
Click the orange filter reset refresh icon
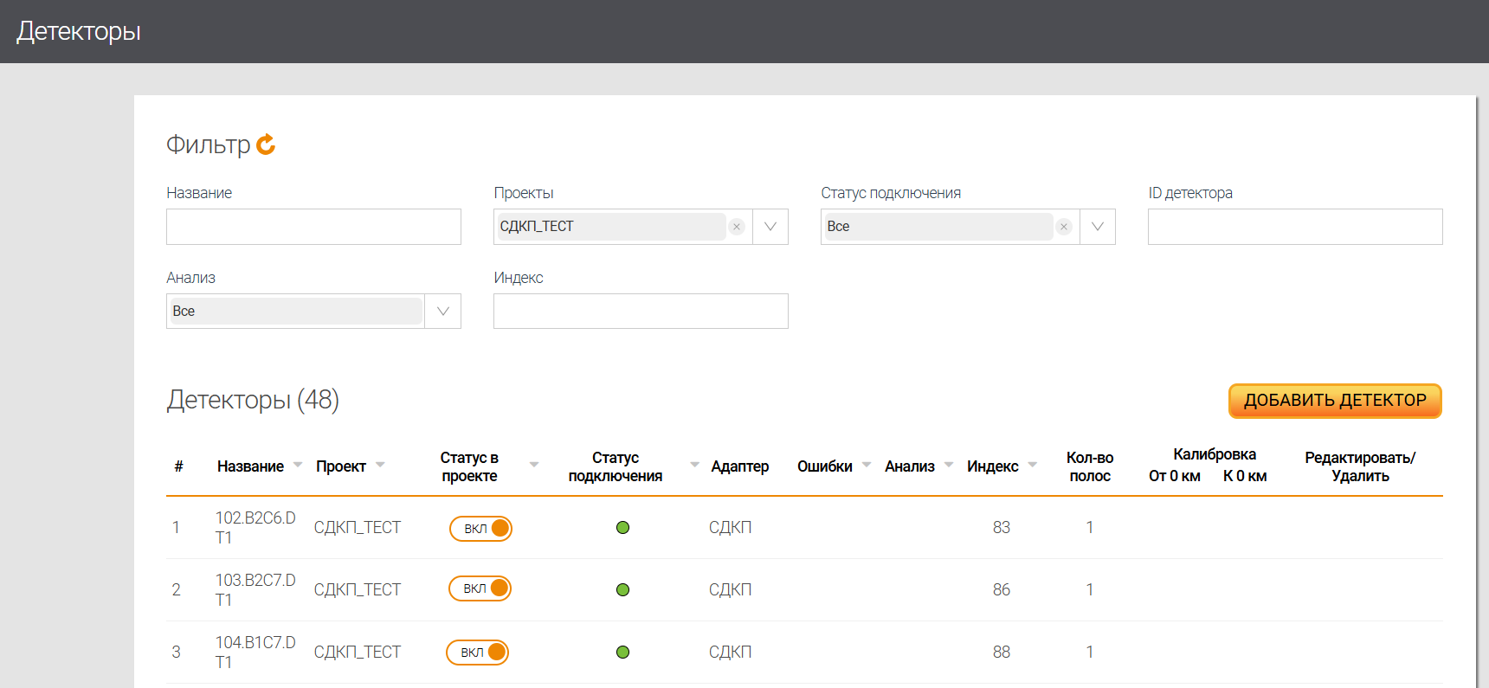tap(266, 145)
